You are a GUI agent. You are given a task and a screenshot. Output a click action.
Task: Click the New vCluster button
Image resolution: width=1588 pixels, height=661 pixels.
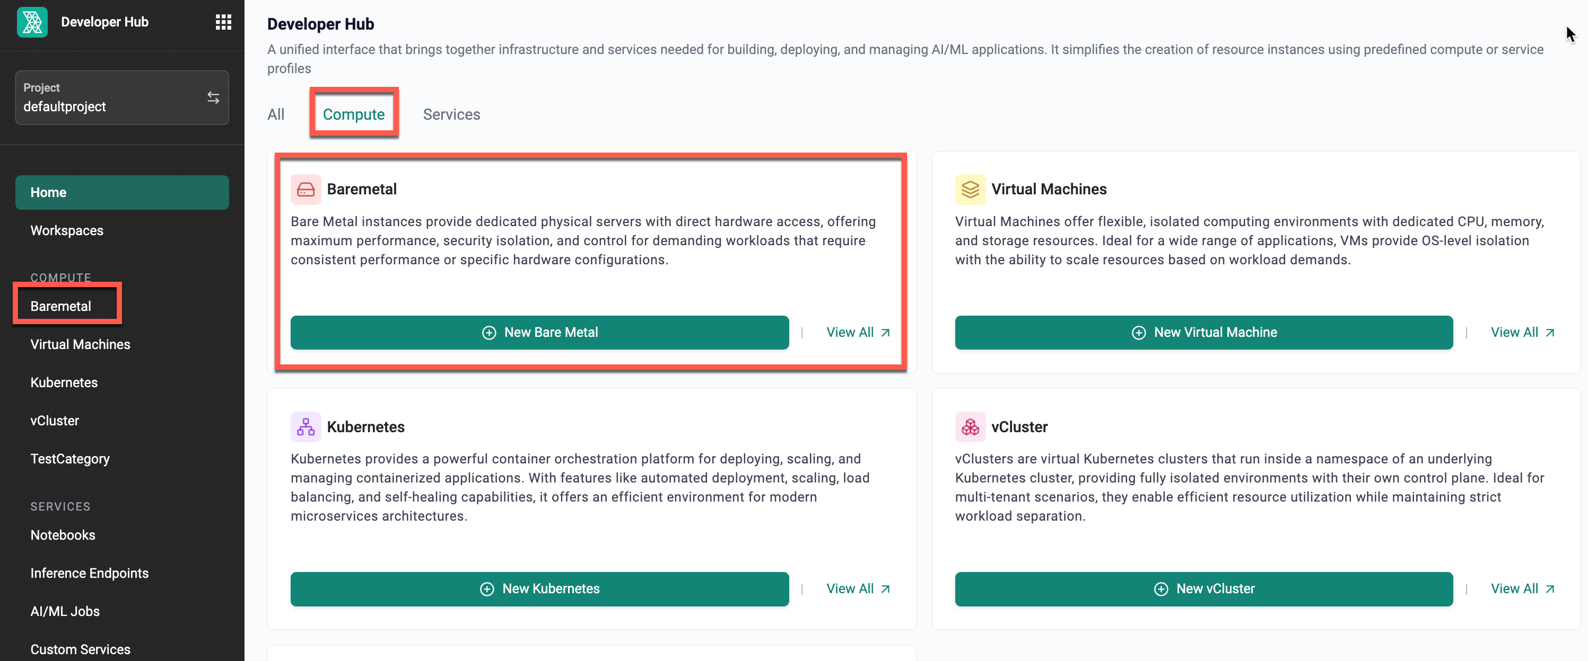click(x=1204, y=589)
